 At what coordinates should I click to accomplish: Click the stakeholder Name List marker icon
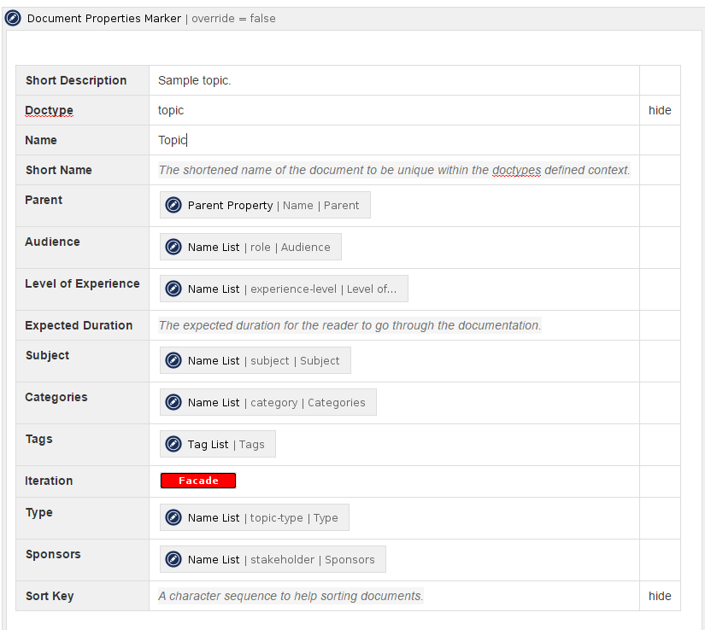point(173,559)
